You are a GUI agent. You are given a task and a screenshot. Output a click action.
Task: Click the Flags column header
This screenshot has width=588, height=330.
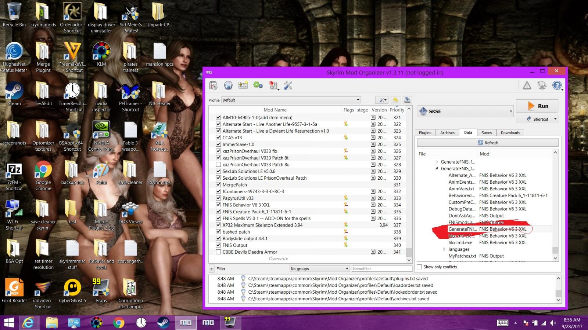[349, 110]
